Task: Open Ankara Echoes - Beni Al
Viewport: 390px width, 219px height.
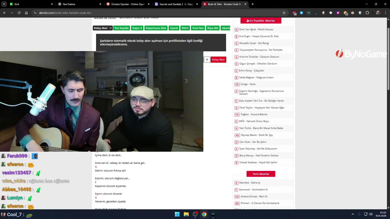Action: point(254,196)
